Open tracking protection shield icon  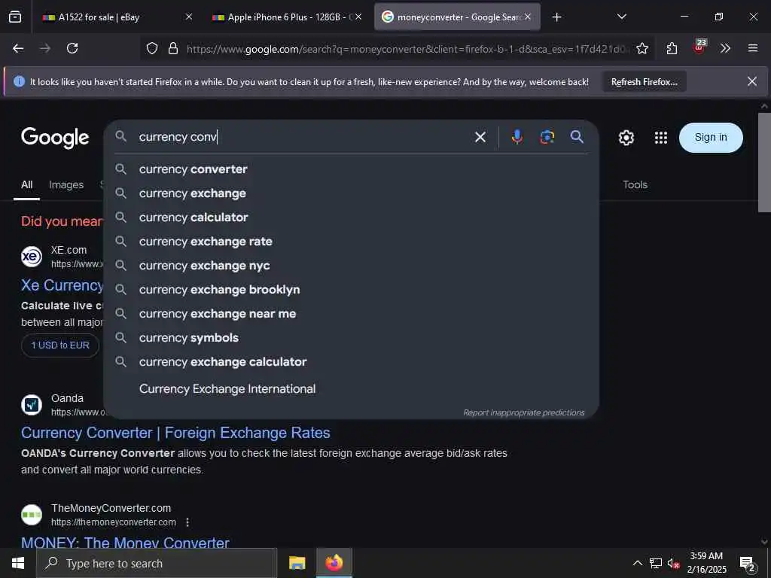pos(152,48)
